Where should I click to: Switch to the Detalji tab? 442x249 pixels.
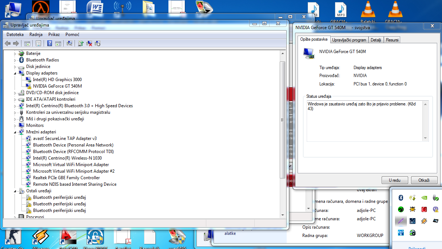tap(376, 40)
